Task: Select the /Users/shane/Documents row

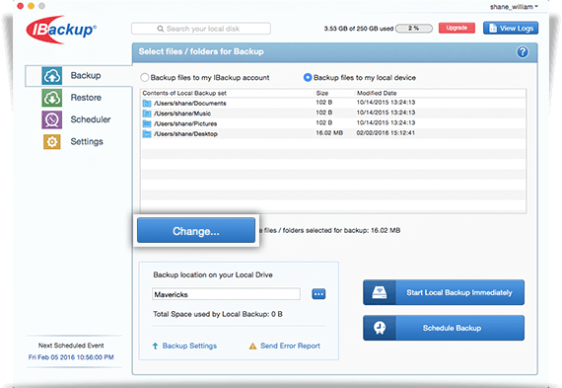Action: 333,103
